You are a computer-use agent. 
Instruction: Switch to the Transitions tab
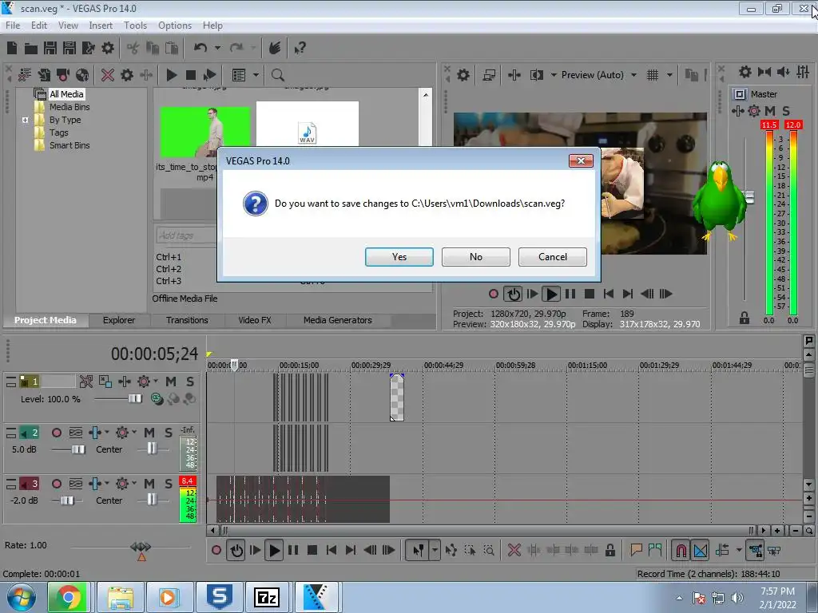pos(187,320)
